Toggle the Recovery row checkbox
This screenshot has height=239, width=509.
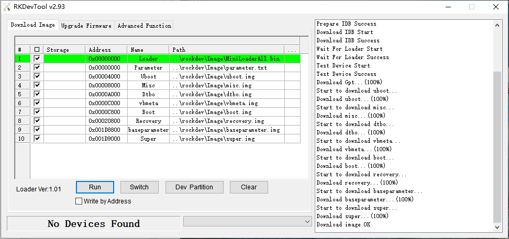click(37, 121)
